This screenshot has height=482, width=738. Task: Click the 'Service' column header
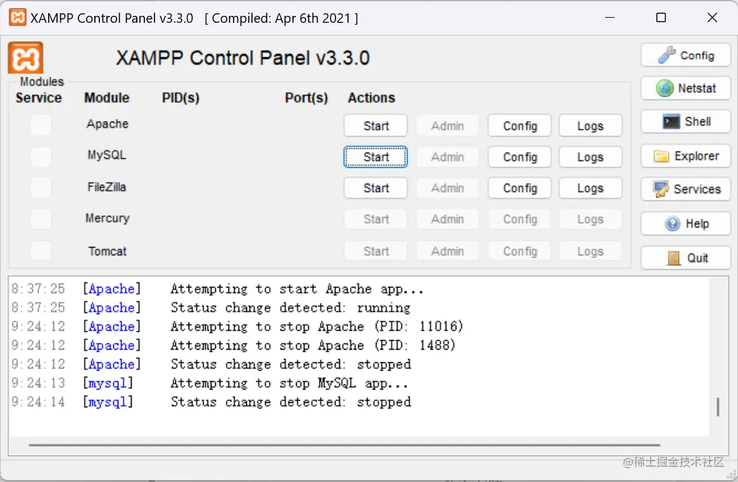[x=39, y=98]
